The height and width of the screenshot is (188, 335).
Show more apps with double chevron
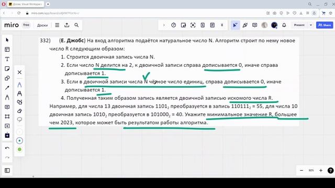coord(222,25)
